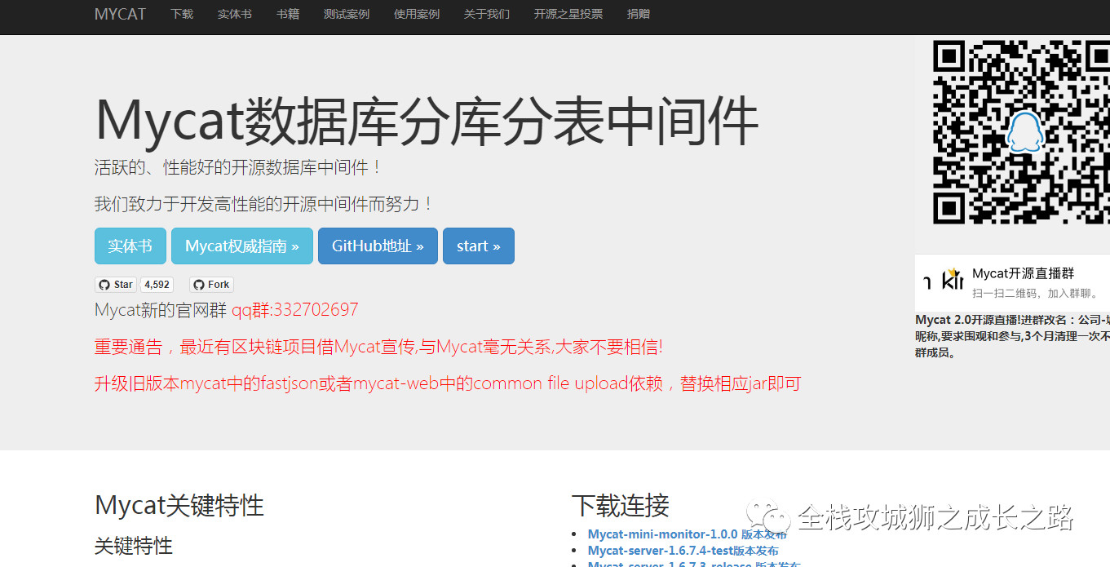This screenshot has height=567, width=1110.
Task: Click the blue 实体书 button
Action: point(130,246)
